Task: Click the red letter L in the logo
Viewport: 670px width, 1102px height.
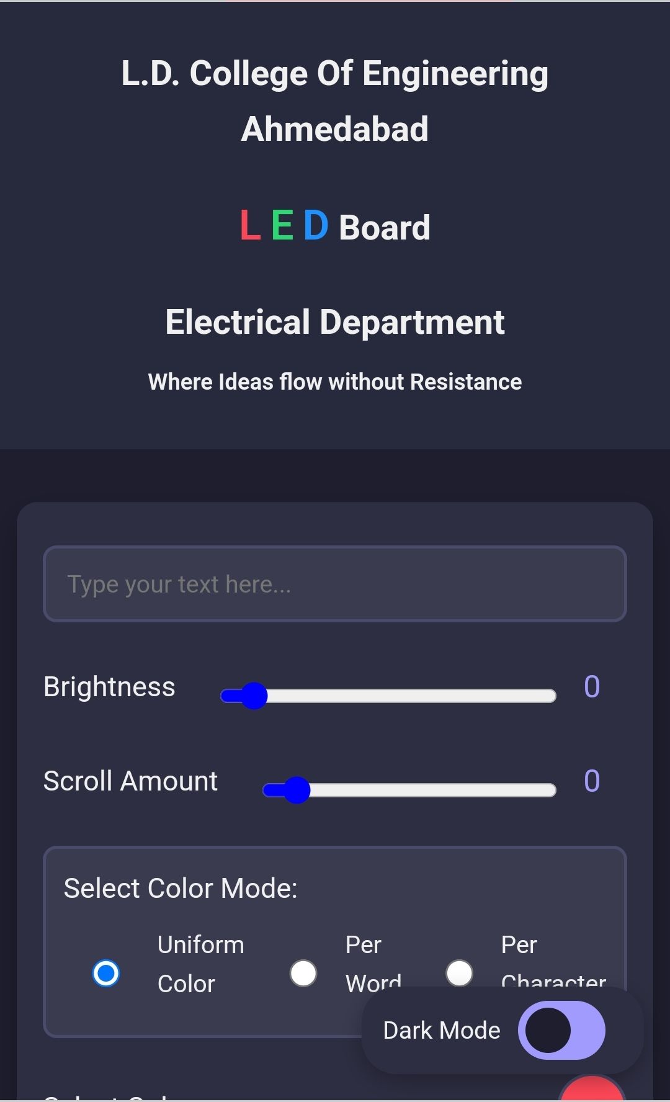Action: 250,225
